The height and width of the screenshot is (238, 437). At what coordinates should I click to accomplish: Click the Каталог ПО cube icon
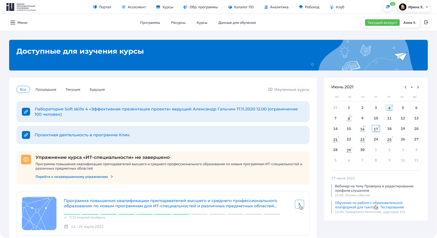(230, 7)
